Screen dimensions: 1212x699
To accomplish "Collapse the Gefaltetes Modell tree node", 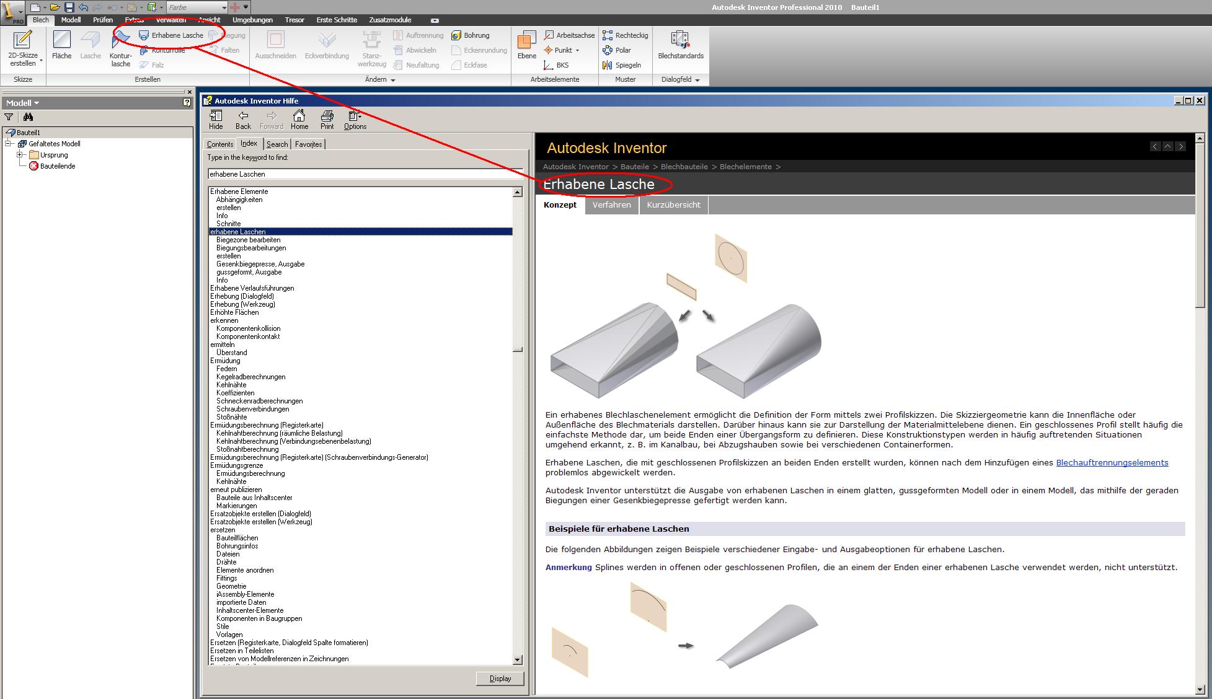I will tap(9, 144).
